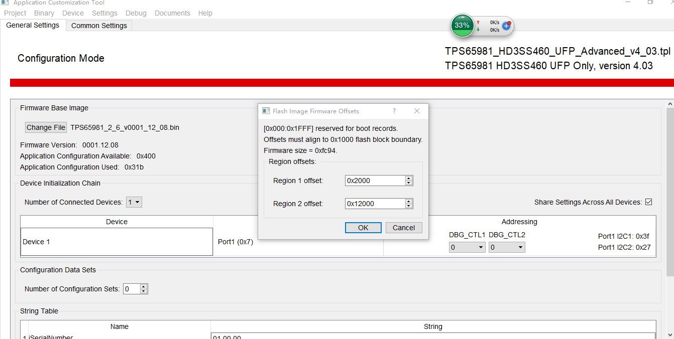This screenshot has height=339, width=674.
Task: Click the vertical scrollbar up arrow
Action: tap(670, 103)
